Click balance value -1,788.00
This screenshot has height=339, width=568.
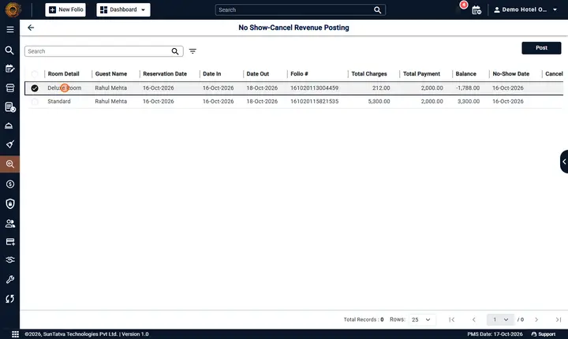tap(468, 88)
